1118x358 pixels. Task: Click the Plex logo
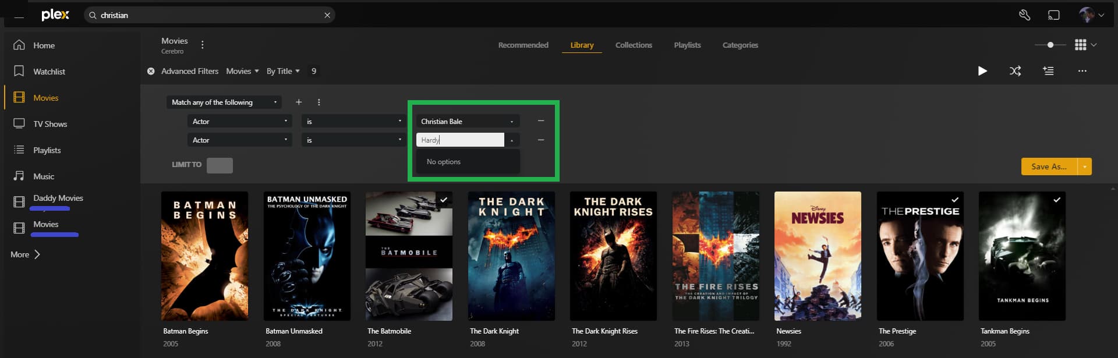tap(55, 15)
